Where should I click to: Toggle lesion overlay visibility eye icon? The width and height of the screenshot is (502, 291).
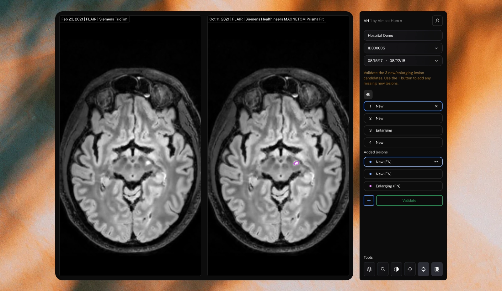[368, 94]
